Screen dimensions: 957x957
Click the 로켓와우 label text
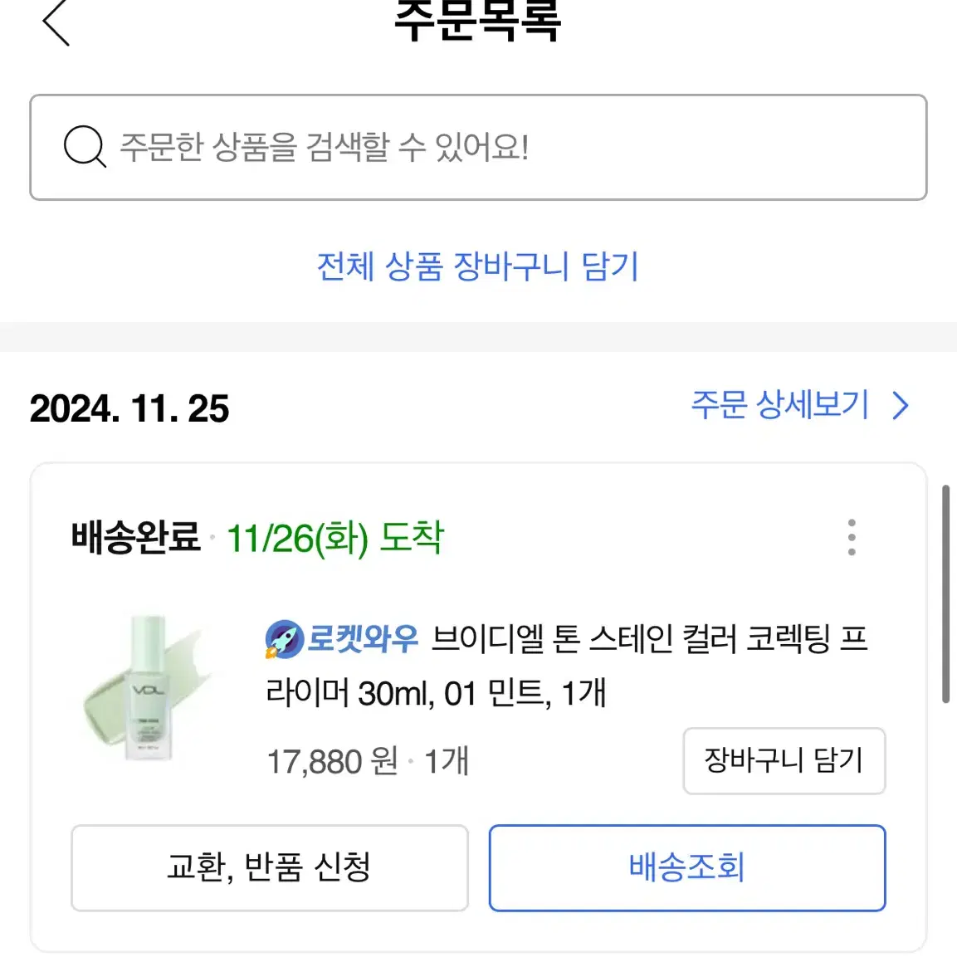tap(363, 638)
